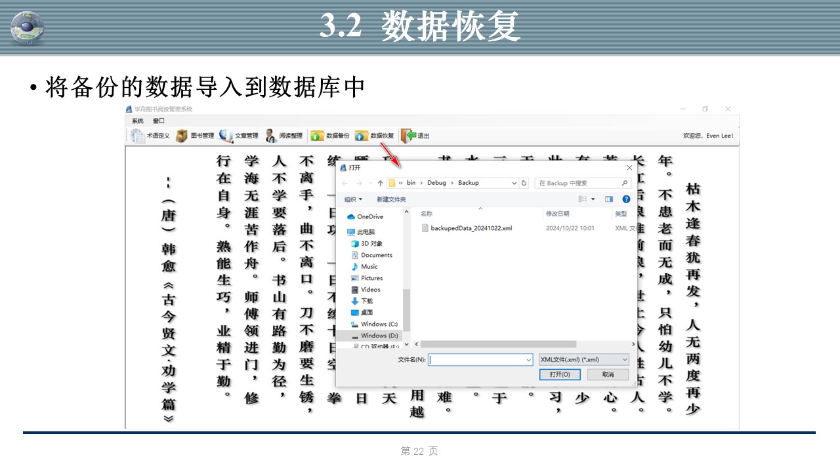Go up one folder level
The image size is (840, 472).
pyautogui.click(x=380, y=183)
